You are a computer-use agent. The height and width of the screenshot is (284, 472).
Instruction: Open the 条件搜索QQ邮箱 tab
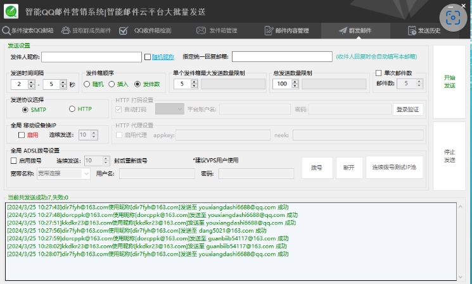tap(28, 30)
